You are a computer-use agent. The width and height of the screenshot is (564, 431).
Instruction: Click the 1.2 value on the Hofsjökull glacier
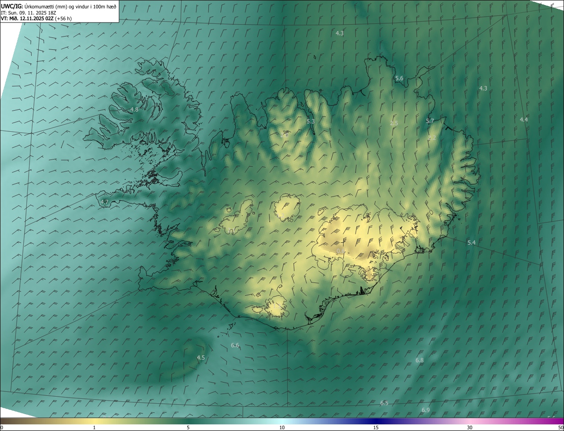tap(280, 215)
